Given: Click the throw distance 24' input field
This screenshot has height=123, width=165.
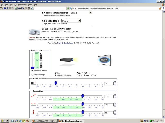Looking at the screenshot, I should [109, 84].
